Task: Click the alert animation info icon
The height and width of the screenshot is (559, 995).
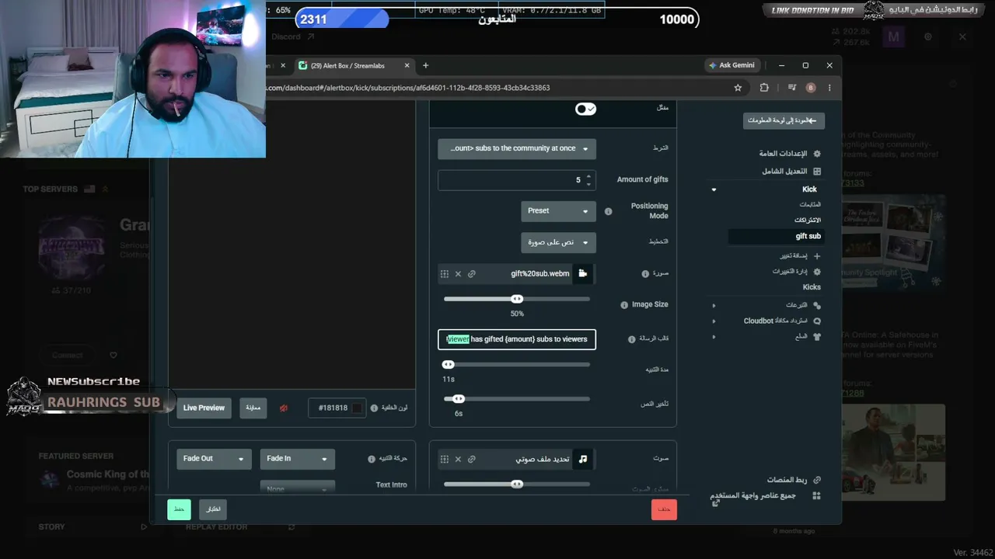Action: tap(372, 459)
